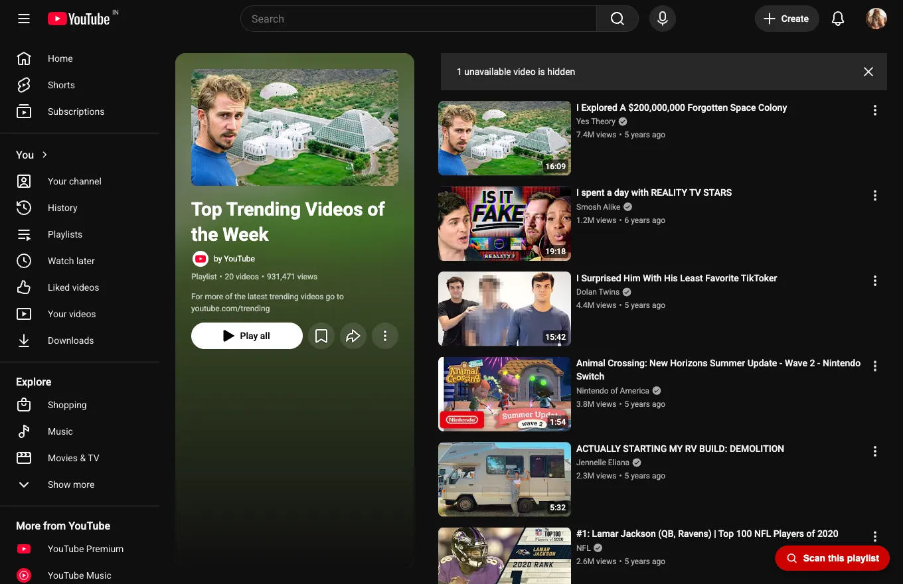The height and width of the screenshot is (584, 903).
Task: Click the Shopping bag icon
Action: click(24, 405)
